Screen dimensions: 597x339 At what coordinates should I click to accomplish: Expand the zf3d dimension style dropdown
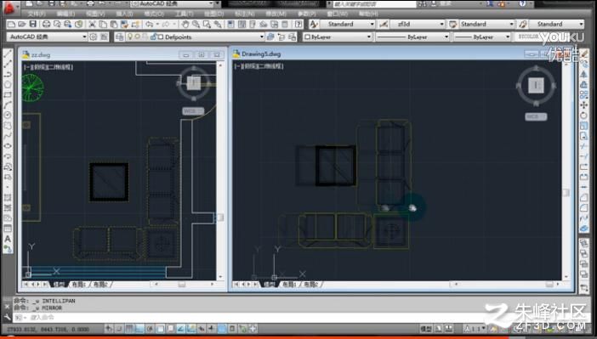pyautogui.click(x=441, y=24)
